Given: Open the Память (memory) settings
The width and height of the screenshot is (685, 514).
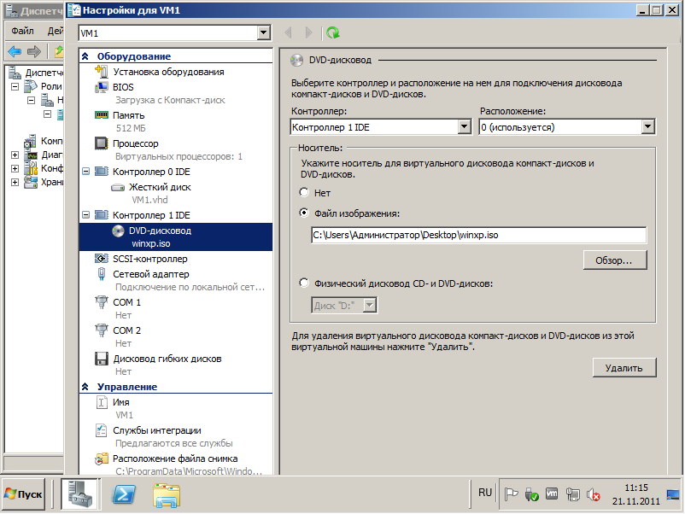Looking at the screenshot, I should coord(128,114).
